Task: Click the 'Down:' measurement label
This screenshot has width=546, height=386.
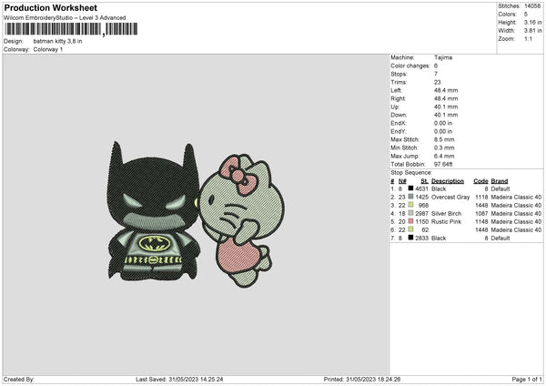Action: pyautogui.click(x=399, y=115)
